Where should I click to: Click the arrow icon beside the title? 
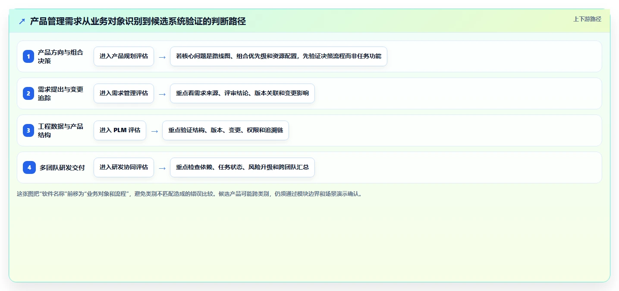22,21
